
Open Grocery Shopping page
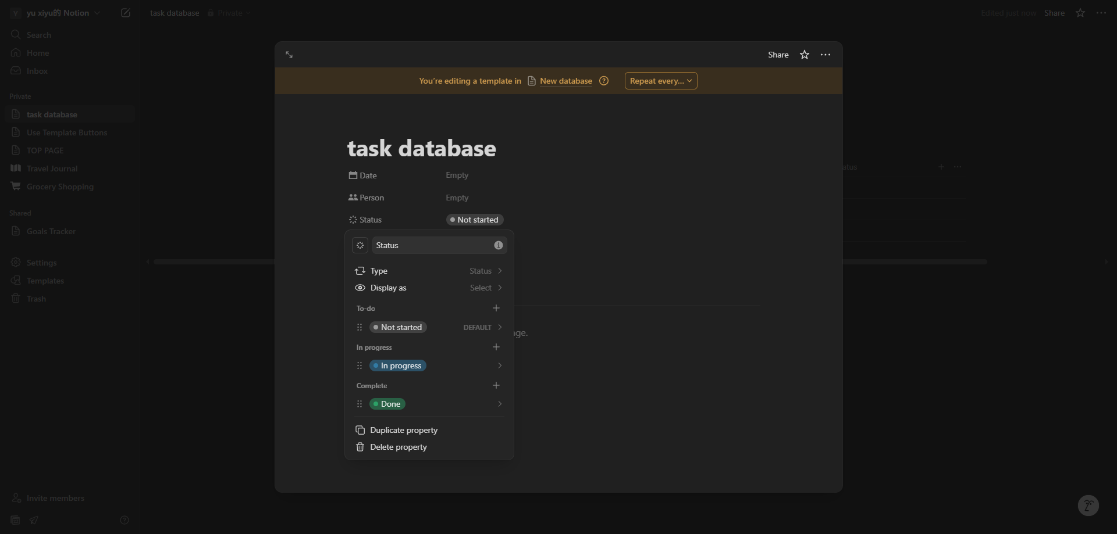pyautogui.click(x=69, y=187)
